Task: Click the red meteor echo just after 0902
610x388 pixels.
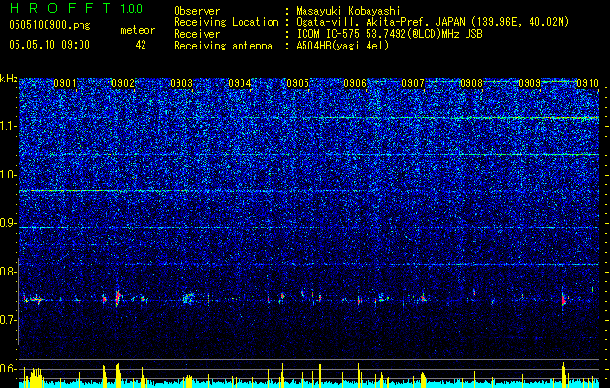Action: (x=118, y=297)
